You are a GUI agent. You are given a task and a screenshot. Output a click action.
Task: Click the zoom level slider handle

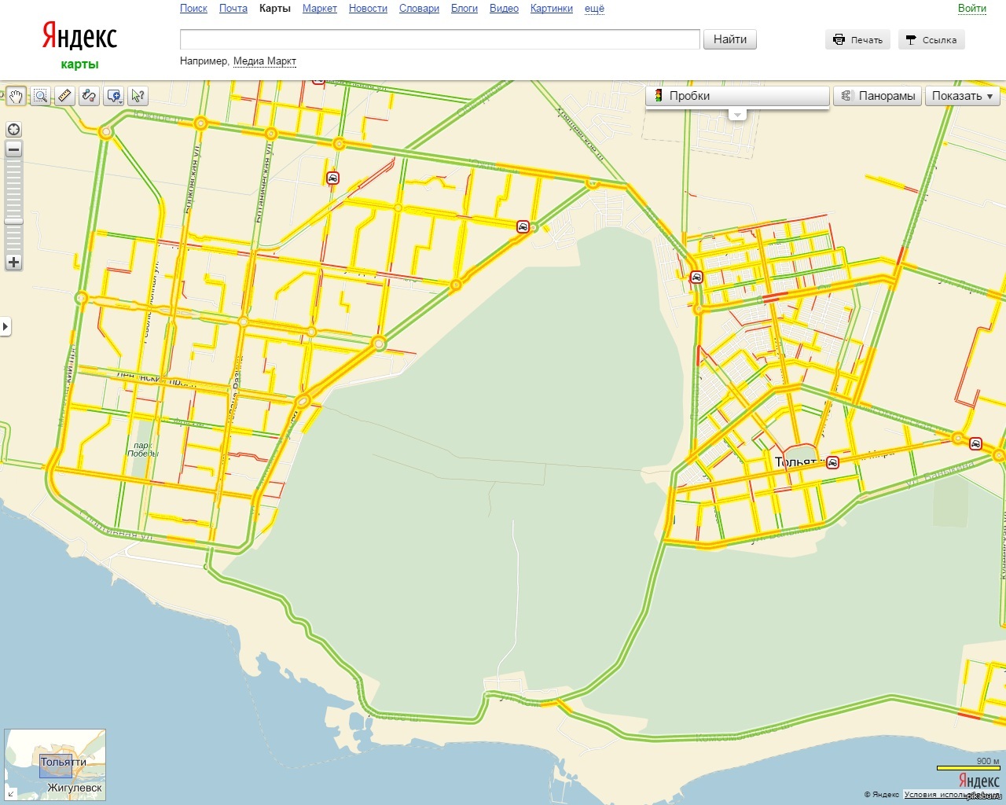click(13, 222)
